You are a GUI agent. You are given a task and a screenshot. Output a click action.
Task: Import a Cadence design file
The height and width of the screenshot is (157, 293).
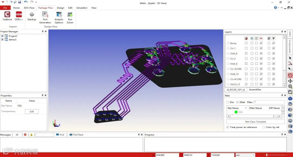(7, 16)
